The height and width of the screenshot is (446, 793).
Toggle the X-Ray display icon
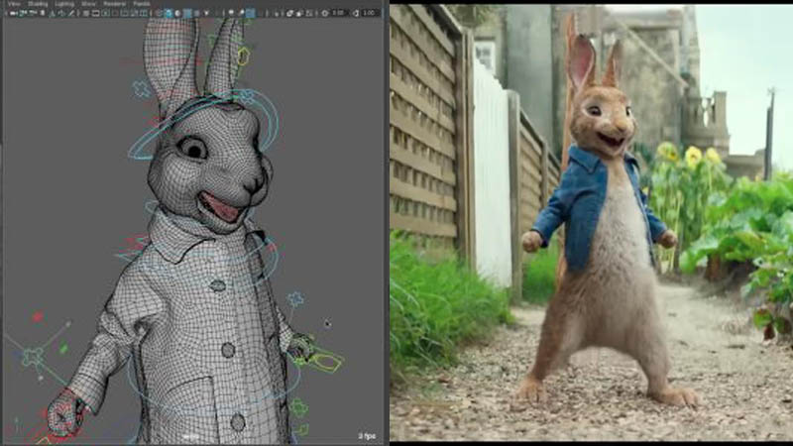[x=289, y=13]
